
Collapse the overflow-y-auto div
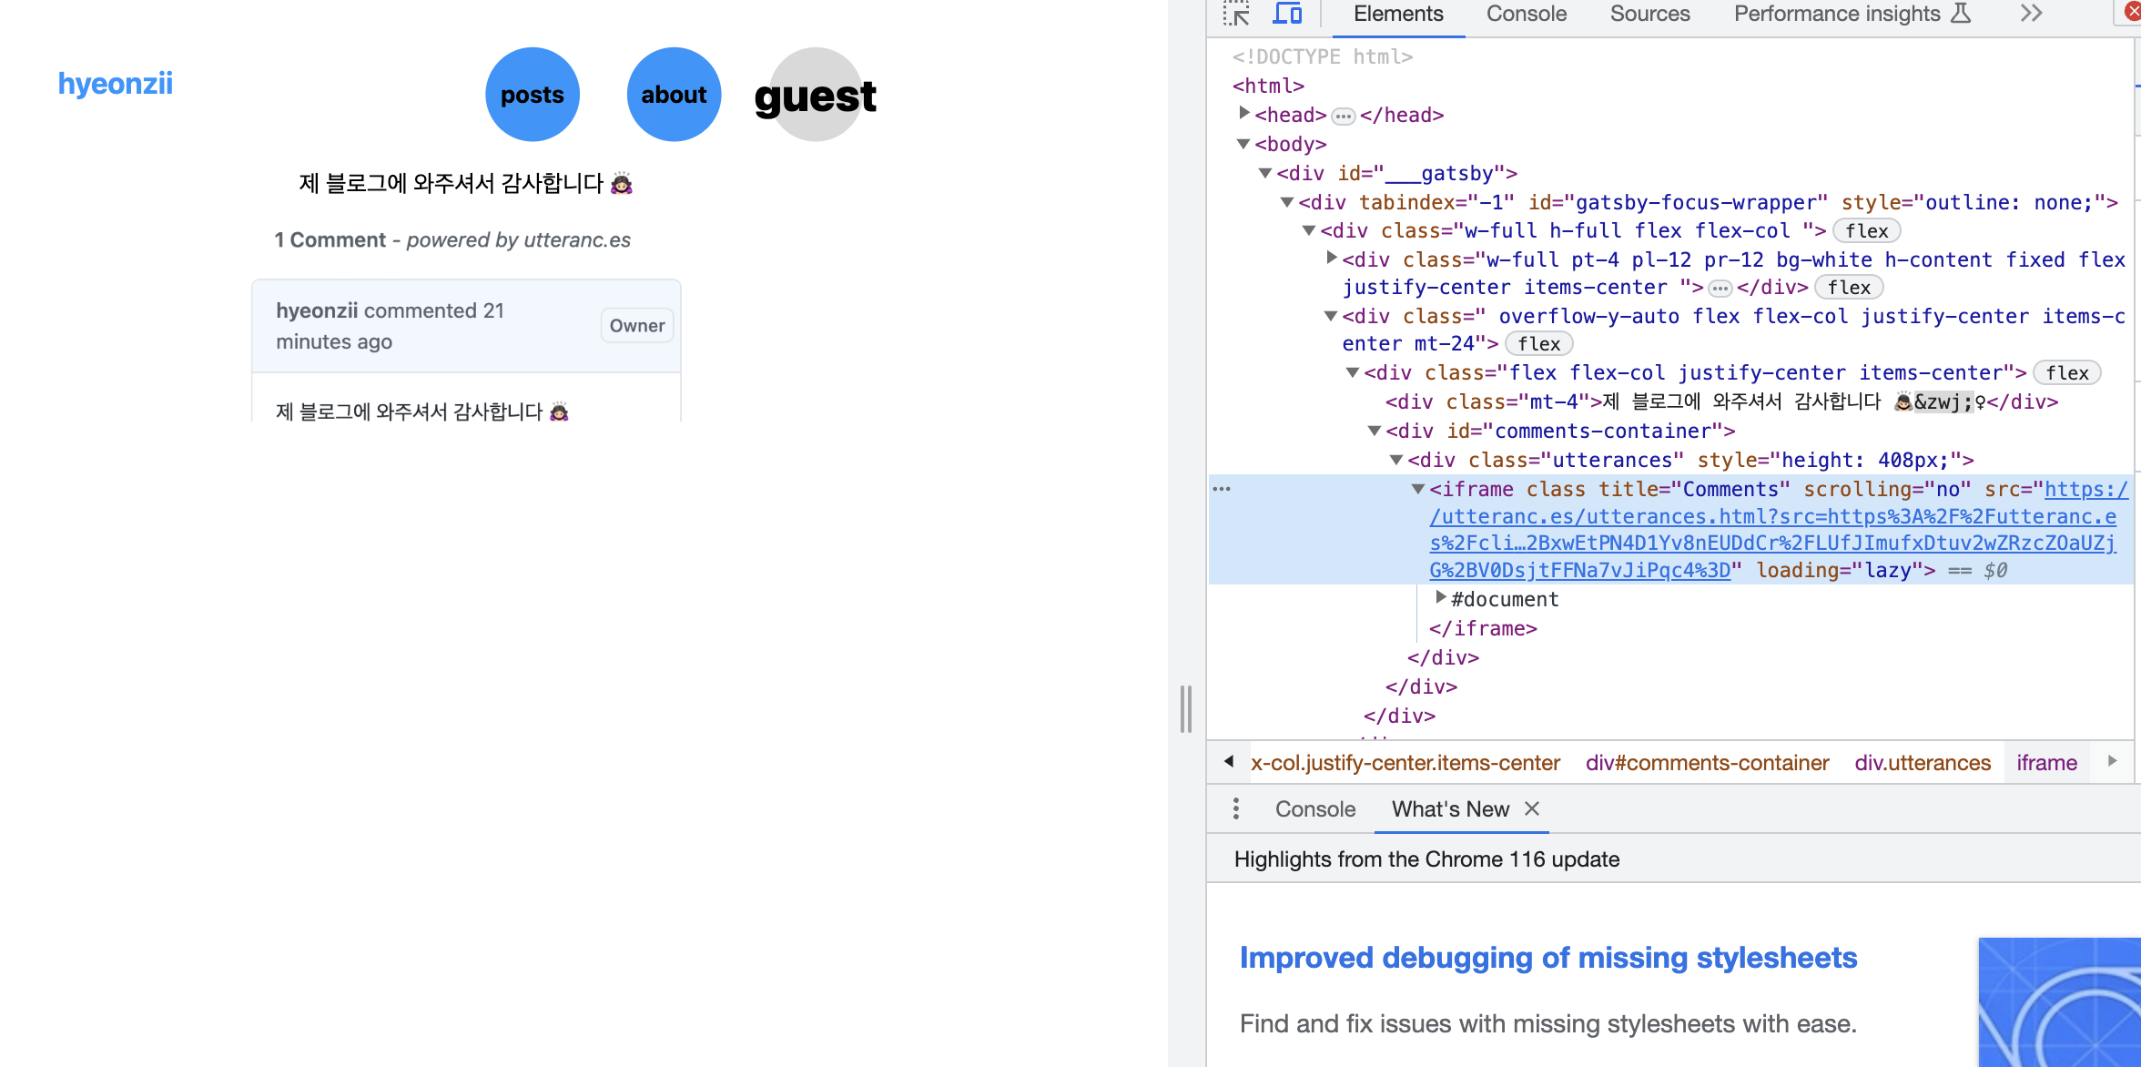click(1331, 316)
